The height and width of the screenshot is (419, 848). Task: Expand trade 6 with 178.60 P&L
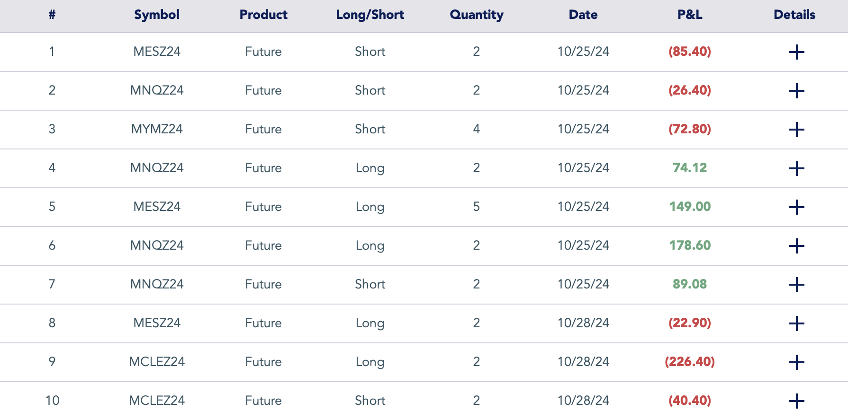pyautogui.click(x=796, y=246)
